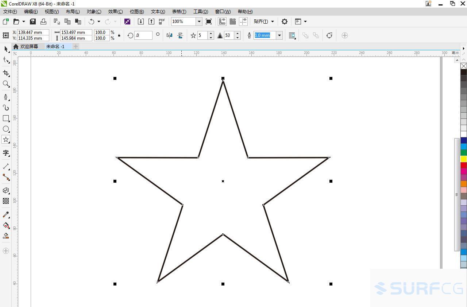467x307 pixels.
Task: Expand the Open file arrow dropdown
Action: (x=24, y=22)
